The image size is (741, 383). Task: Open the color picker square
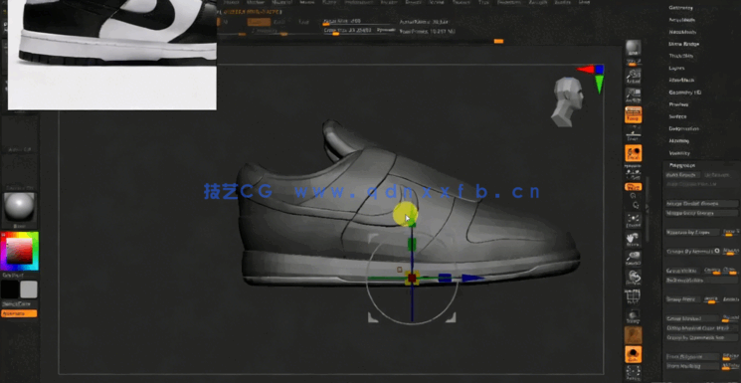tap(19, 251)
